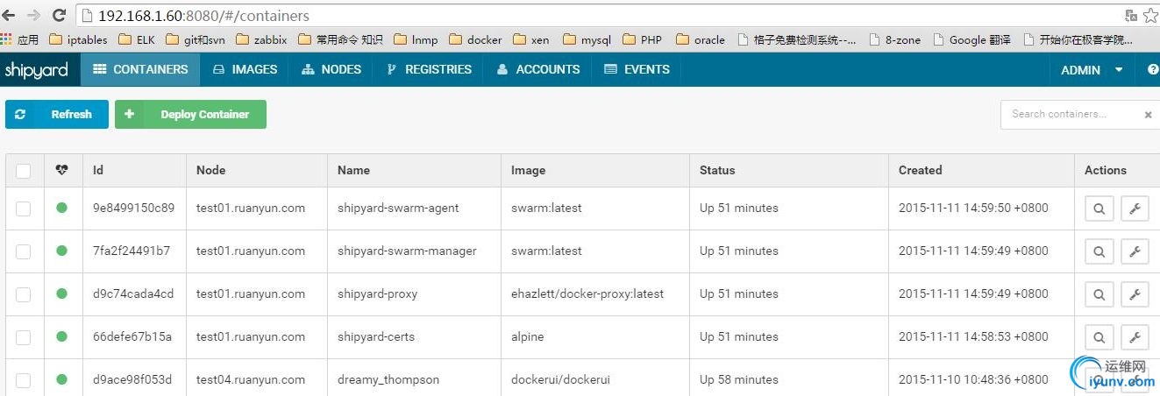The width and height of the screenshot is (1160, 396).
Task: Select the Id 9e8499150c89 cell
Action: 133,208
